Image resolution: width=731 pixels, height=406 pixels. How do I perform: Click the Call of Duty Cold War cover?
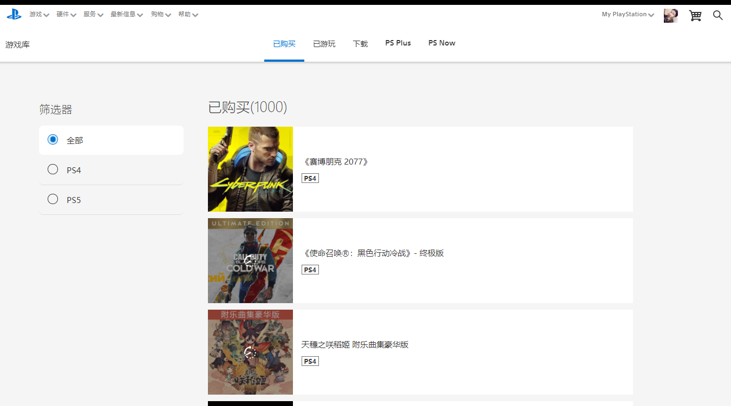[x=250, y=260]
